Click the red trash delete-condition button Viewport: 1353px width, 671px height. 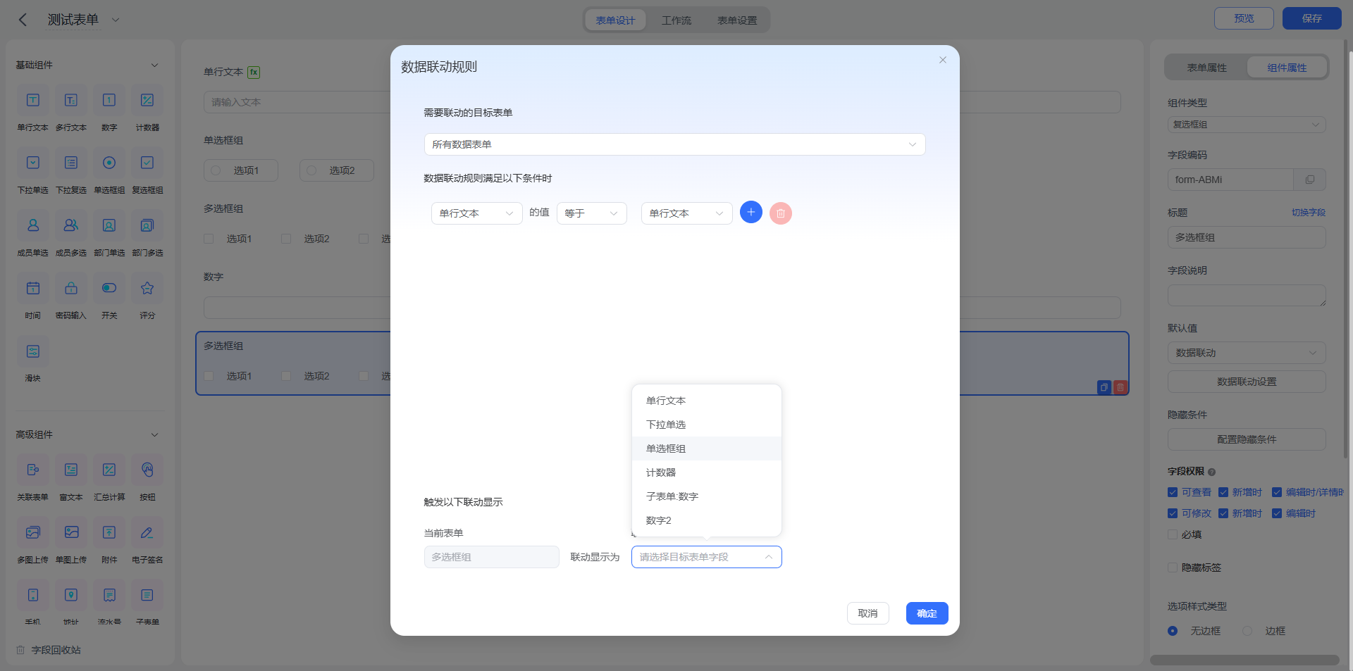pos(781,213)
